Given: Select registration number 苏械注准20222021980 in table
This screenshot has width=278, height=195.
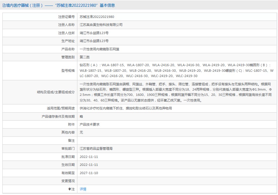Looking at the screenshot, I should [97, 17].
